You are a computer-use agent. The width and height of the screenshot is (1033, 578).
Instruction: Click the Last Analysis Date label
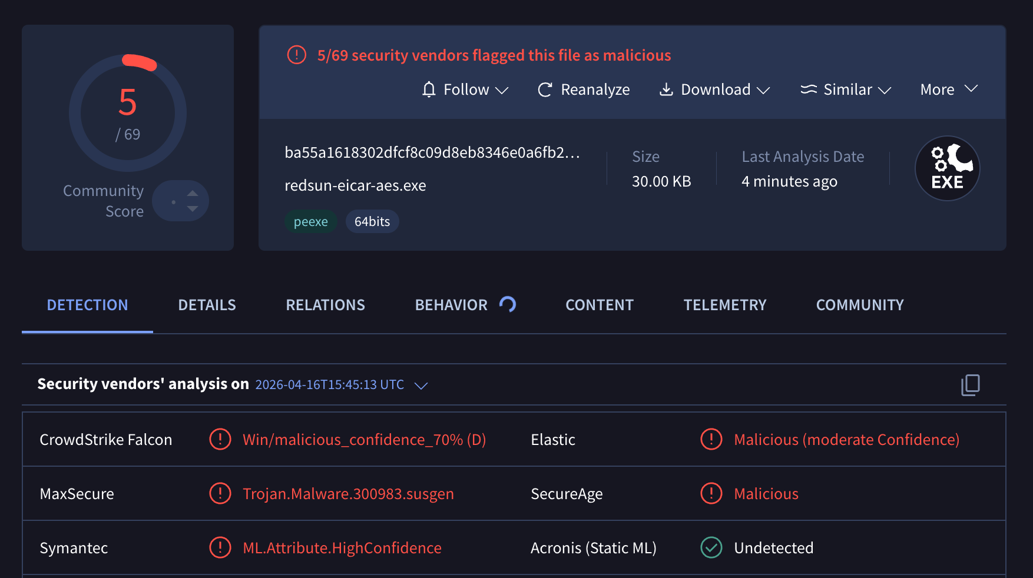[x=803, y=157]
